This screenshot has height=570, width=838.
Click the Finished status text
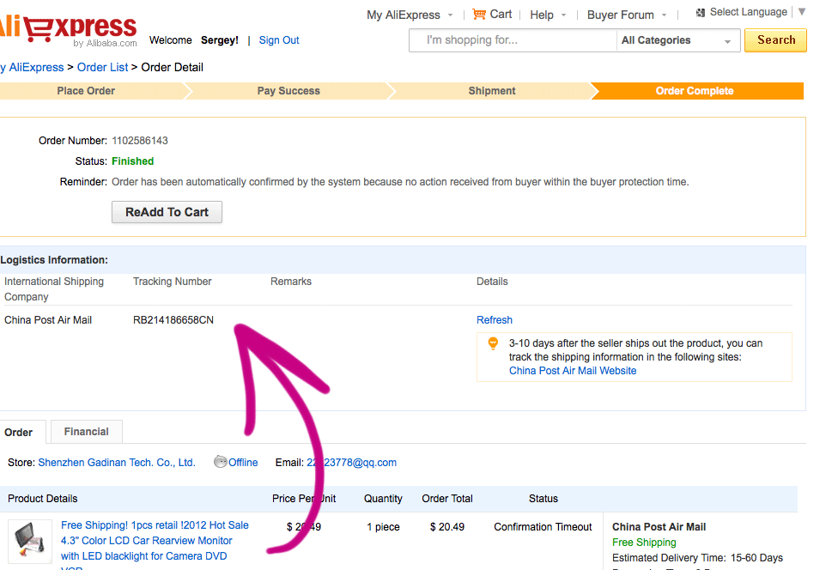click(132, 161)
